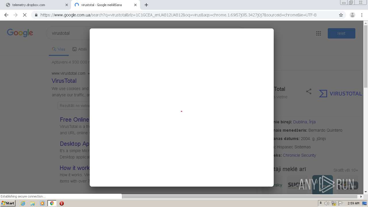This screenshot has width=368, height=207.
Task: Click the VirusTotal logo in knowledge panel
Action: click(341, 93)
